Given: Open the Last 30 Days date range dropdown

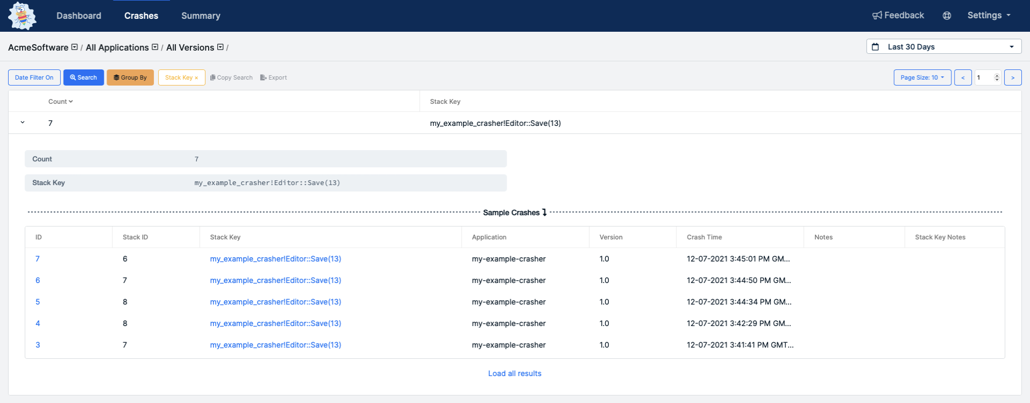Looking at the screenshot, I should tap(943, 47).
